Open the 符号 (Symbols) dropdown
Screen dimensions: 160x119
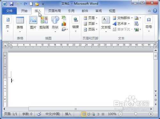coord(149,24)
